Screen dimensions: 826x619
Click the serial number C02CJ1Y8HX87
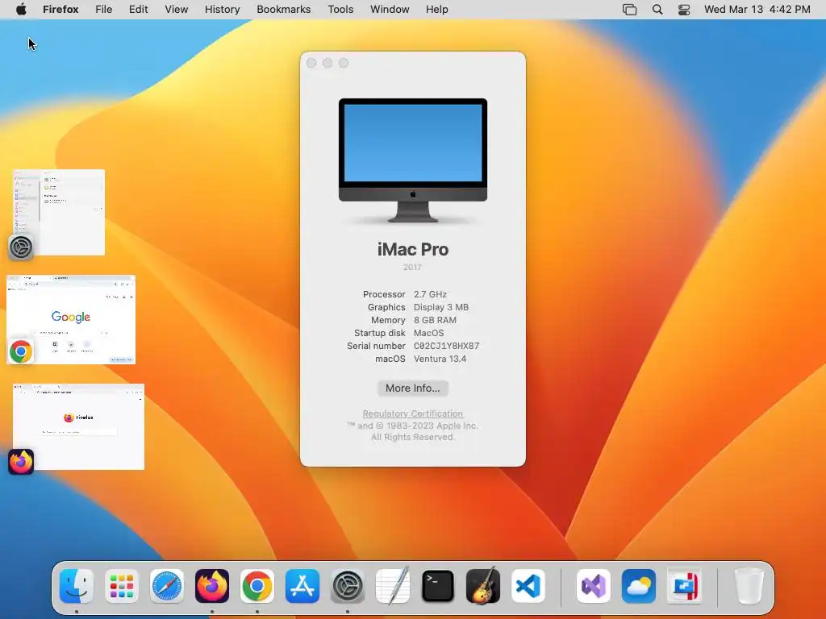point(446,346)
